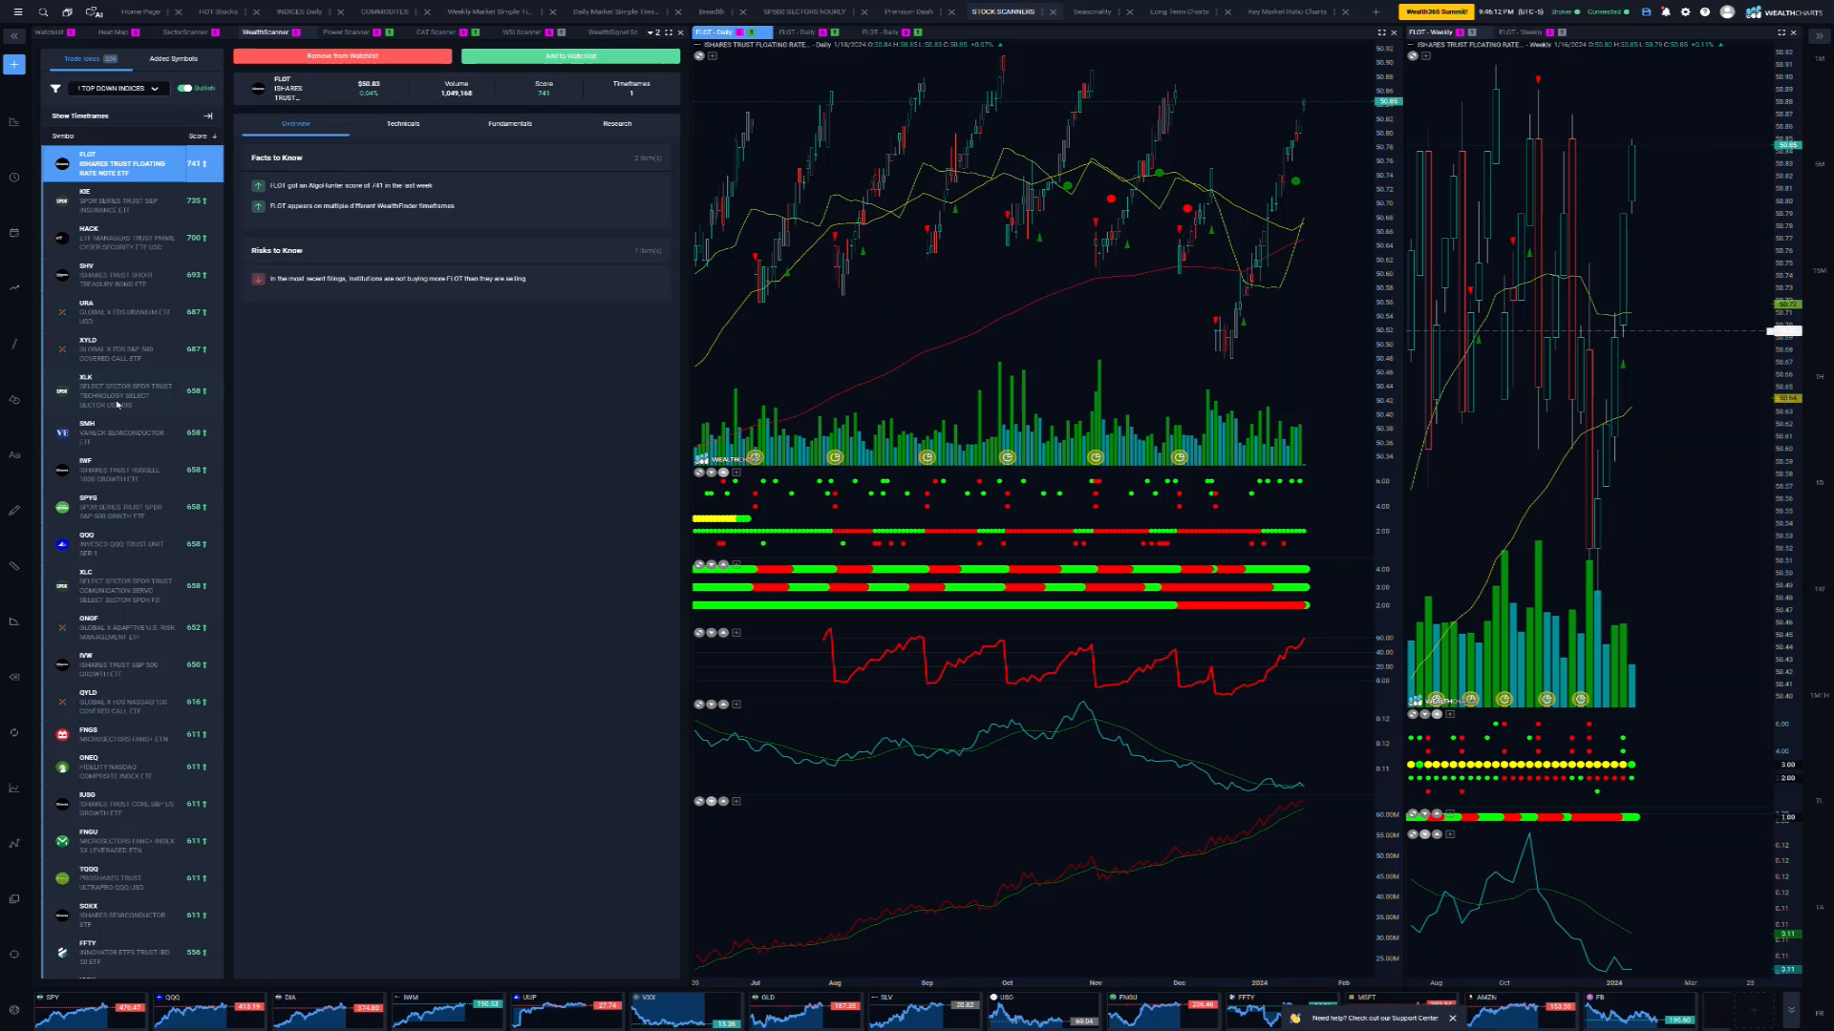
Task: Maximize the FLOT Daily chart panel
Action: pos(1381,32)
